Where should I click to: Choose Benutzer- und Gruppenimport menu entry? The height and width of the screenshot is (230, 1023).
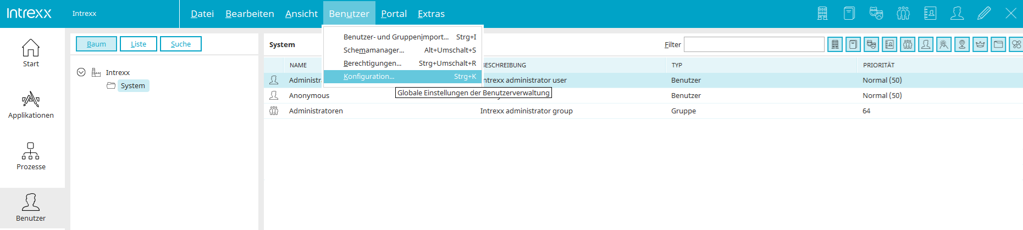pos(402,37)
